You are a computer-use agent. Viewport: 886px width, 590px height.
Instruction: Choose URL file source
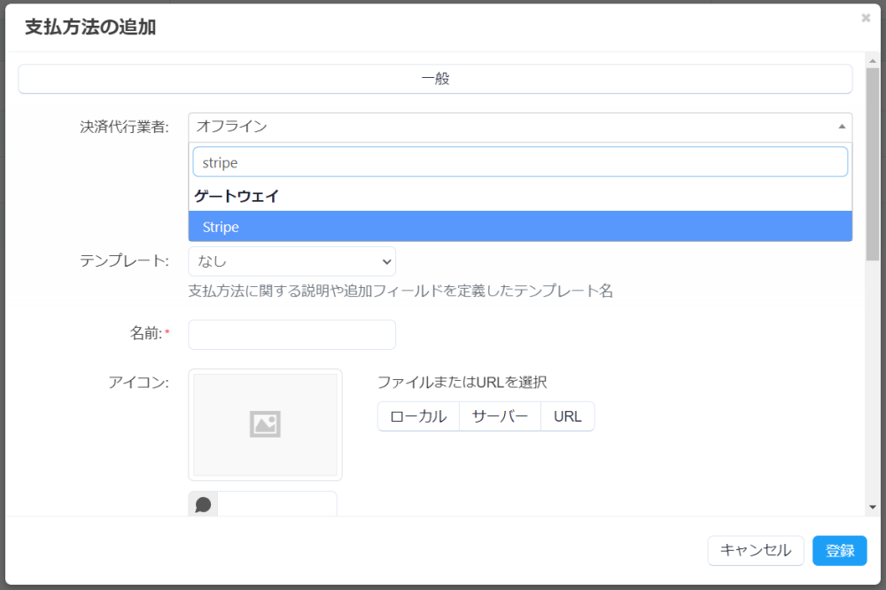567,416
